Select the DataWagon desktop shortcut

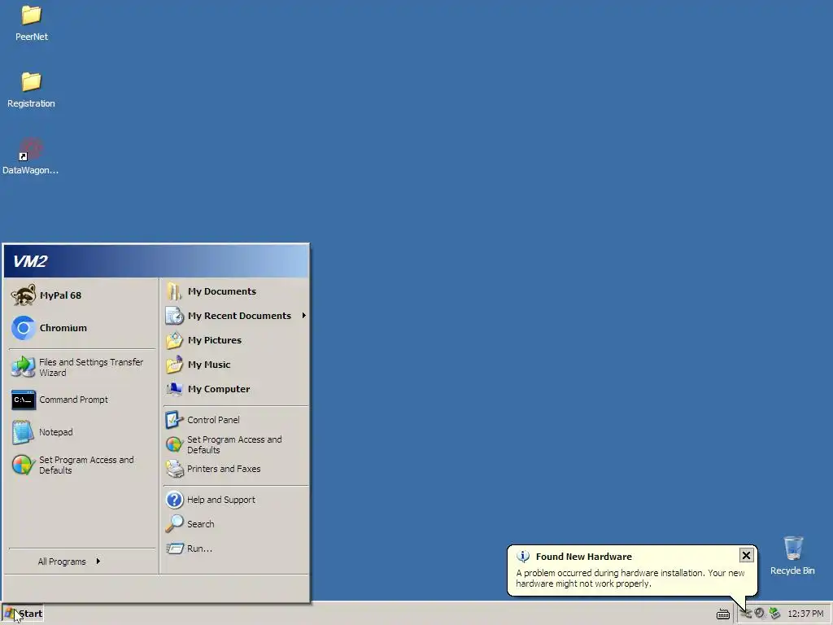[x=30, y=157]
